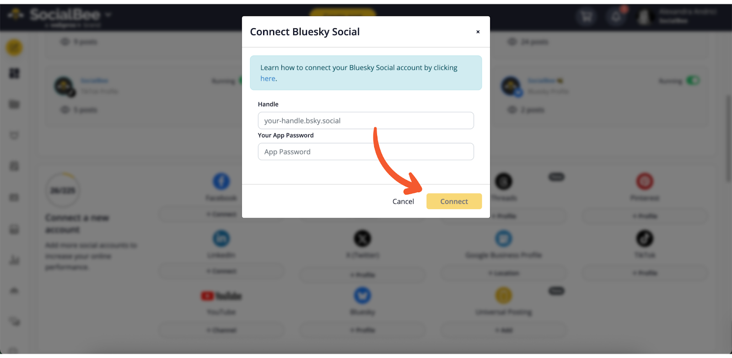Click the Pinterest network icon
This screenshot has height=358, width=732.
645,181
